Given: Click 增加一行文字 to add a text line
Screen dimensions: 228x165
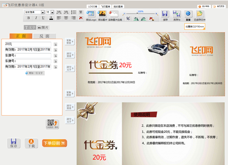Looking at the screenshot, I should tap(35, 73).
